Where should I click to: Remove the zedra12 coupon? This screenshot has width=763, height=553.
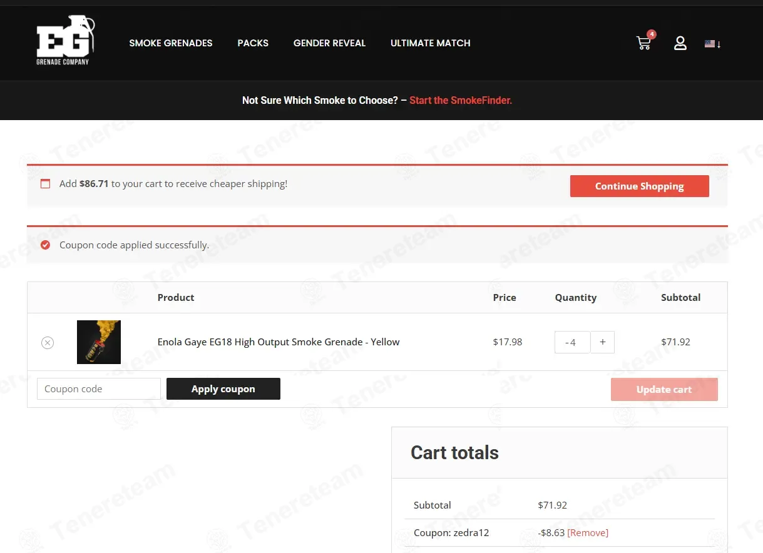[588, 533]
